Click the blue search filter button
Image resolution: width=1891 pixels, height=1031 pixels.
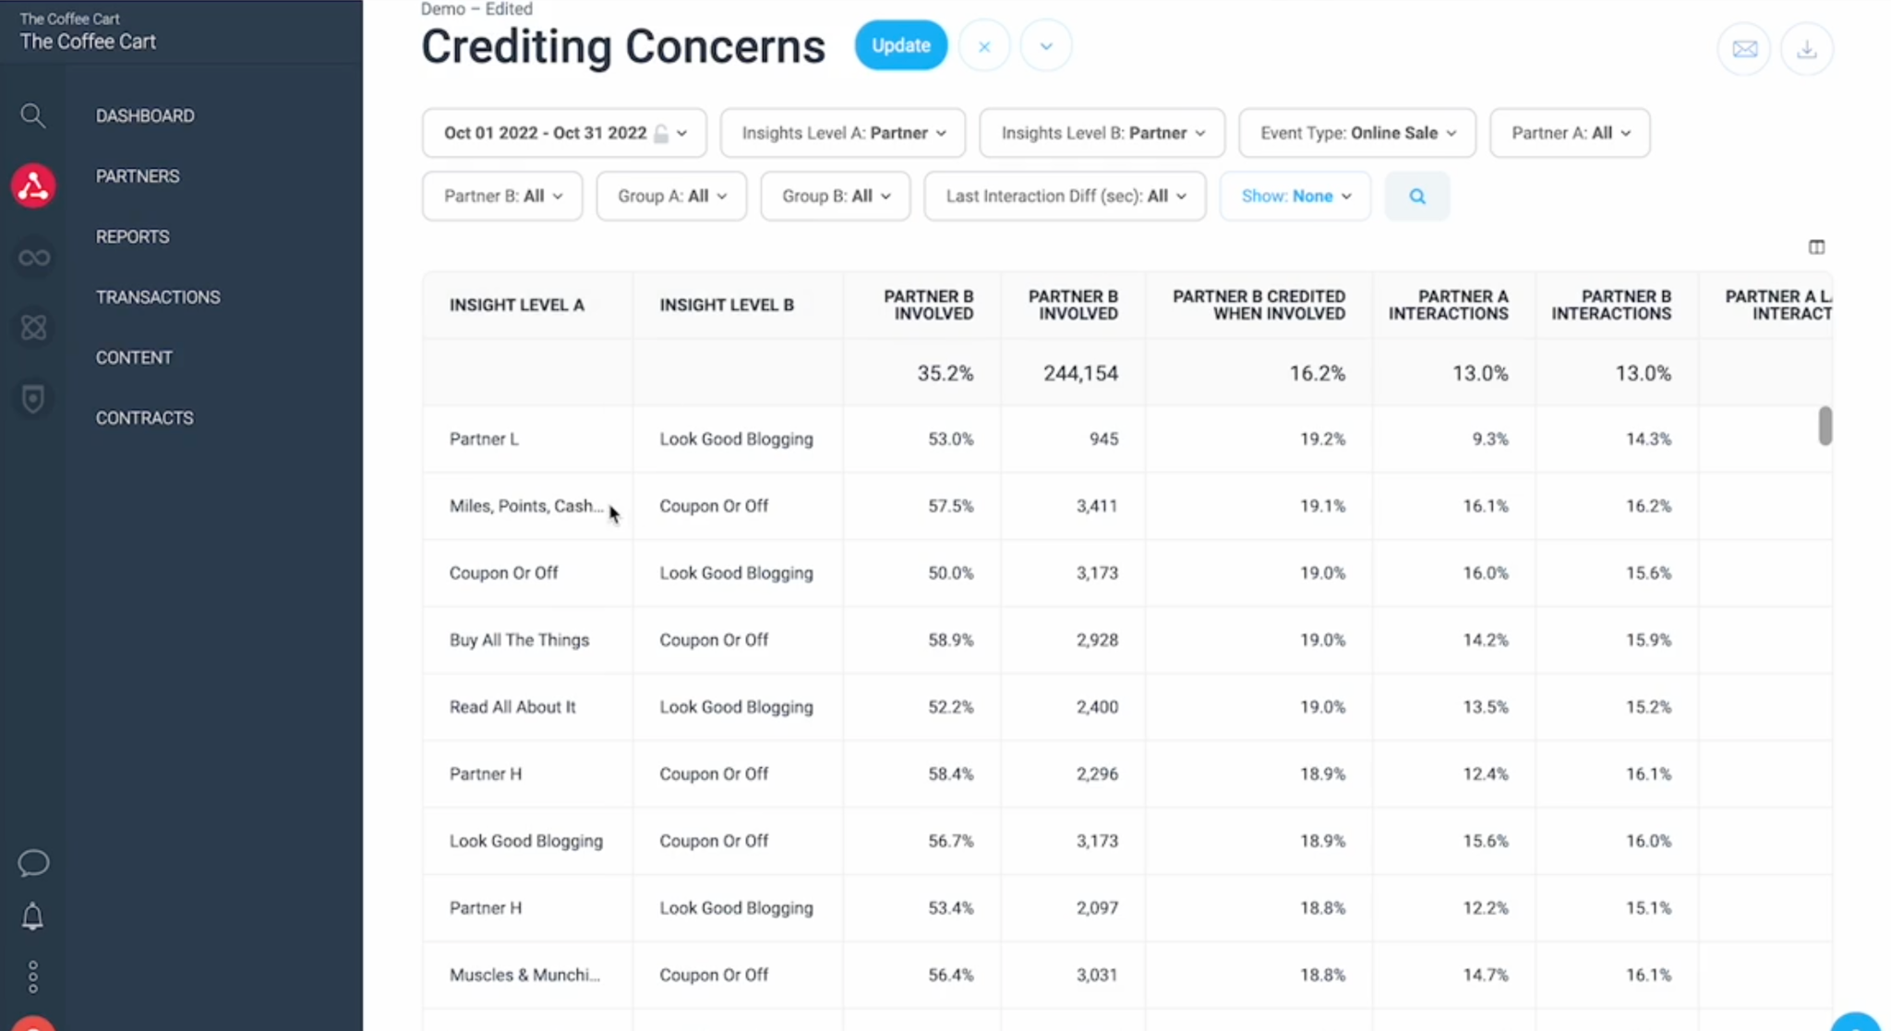1417,196
